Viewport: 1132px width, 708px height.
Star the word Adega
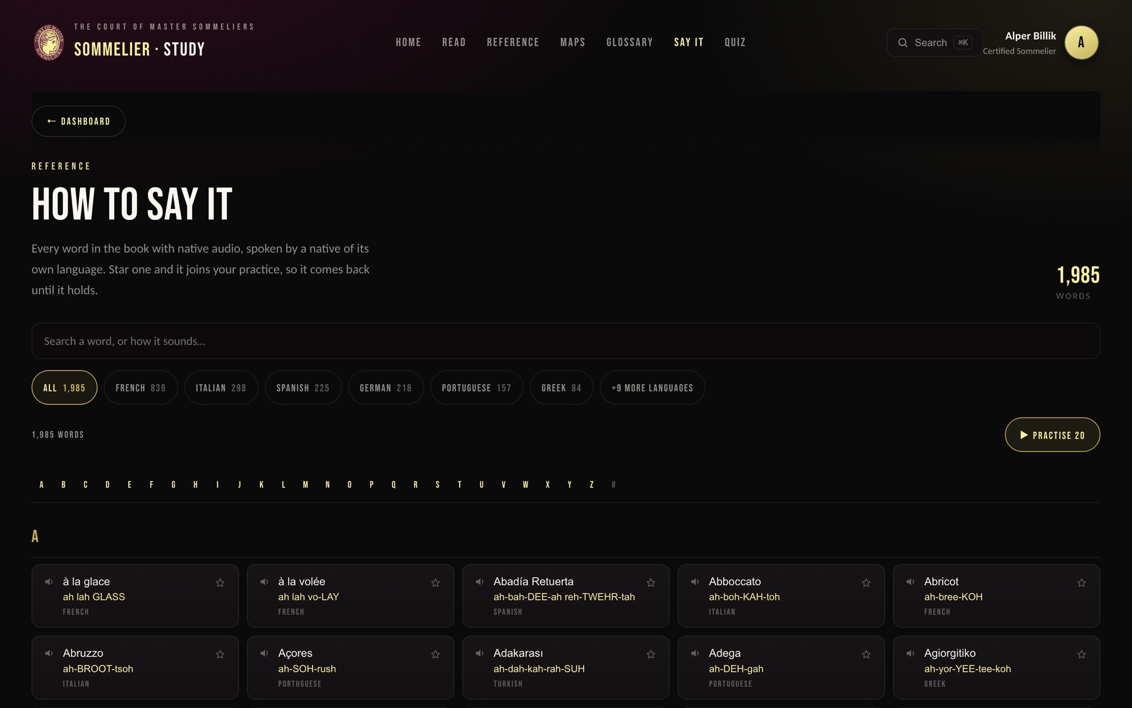click(866, 655)
